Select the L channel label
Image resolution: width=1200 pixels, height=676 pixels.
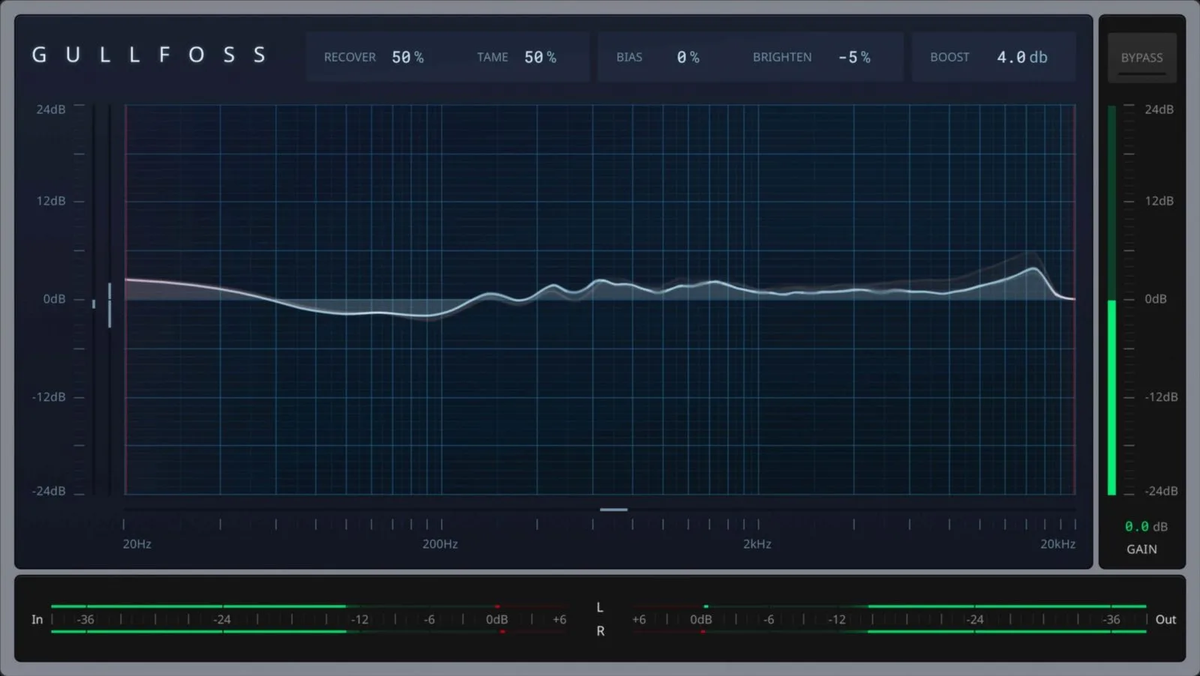click(599, 607)
